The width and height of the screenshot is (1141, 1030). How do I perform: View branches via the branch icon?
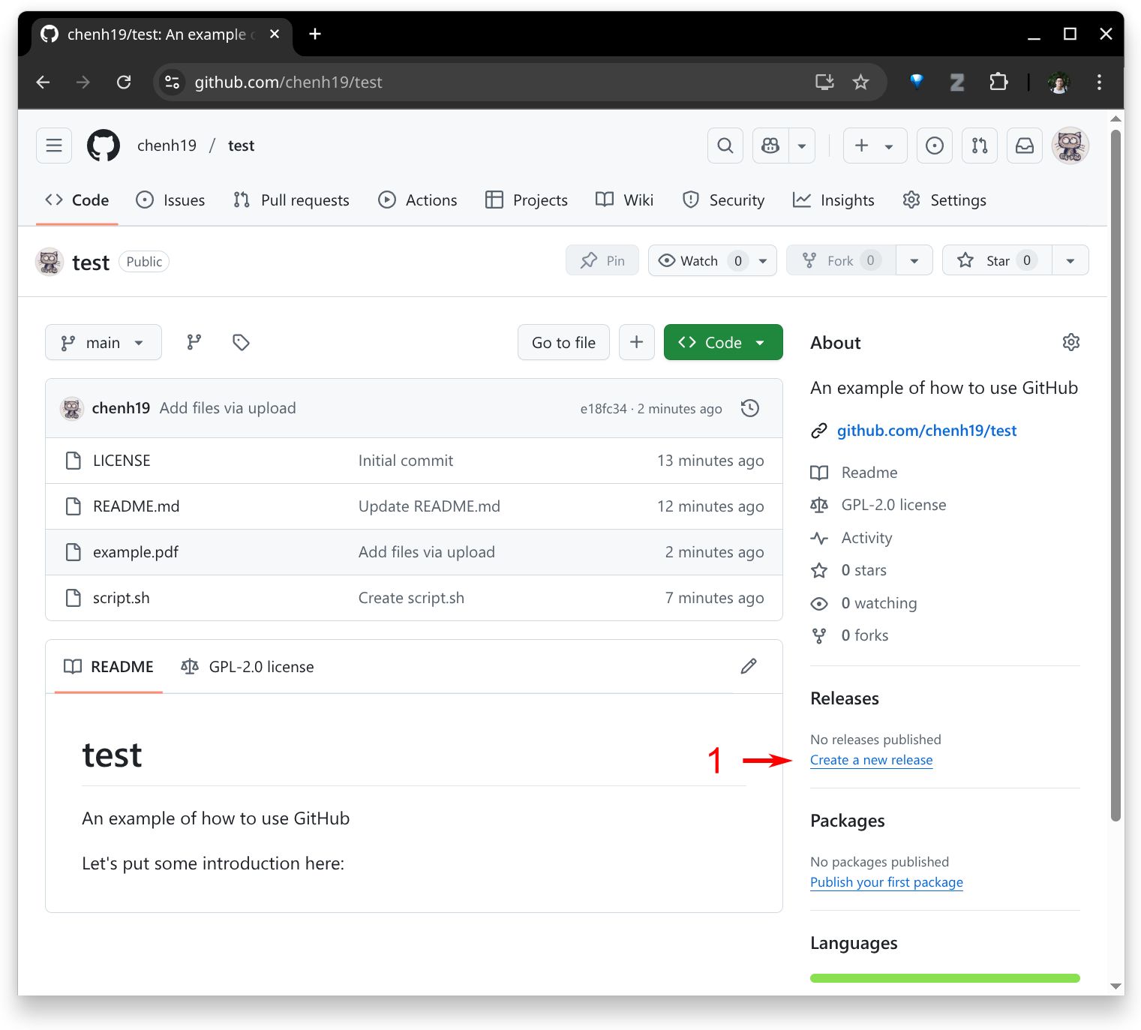point(194,343)
